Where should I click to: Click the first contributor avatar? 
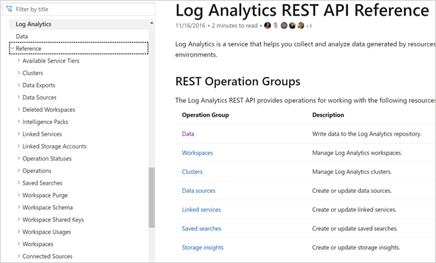(x=268, y=26)
